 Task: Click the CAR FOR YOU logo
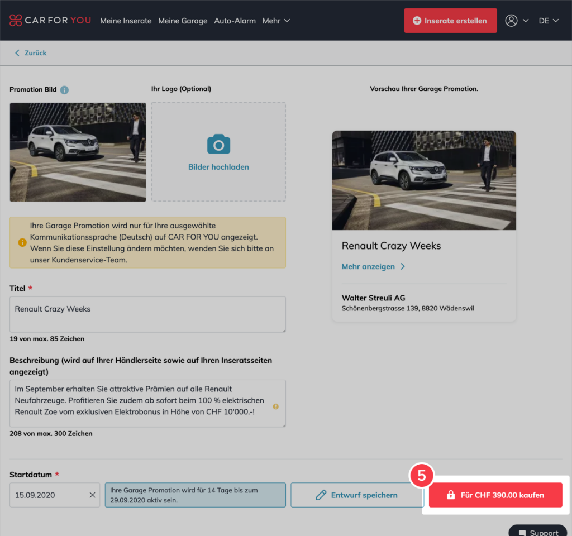50,21
